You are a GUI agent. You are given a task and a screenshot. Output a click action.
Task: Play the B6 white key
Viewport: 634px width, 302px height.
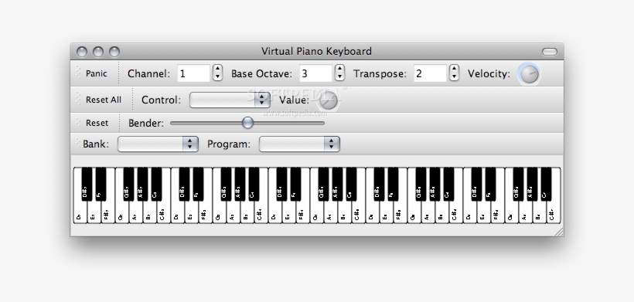tap(540, 212)
